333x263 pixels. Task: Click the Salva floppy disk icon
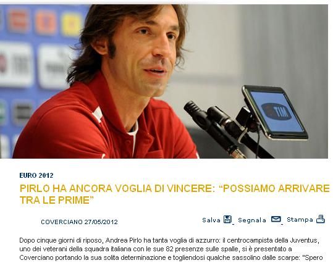tap(227, 219)
